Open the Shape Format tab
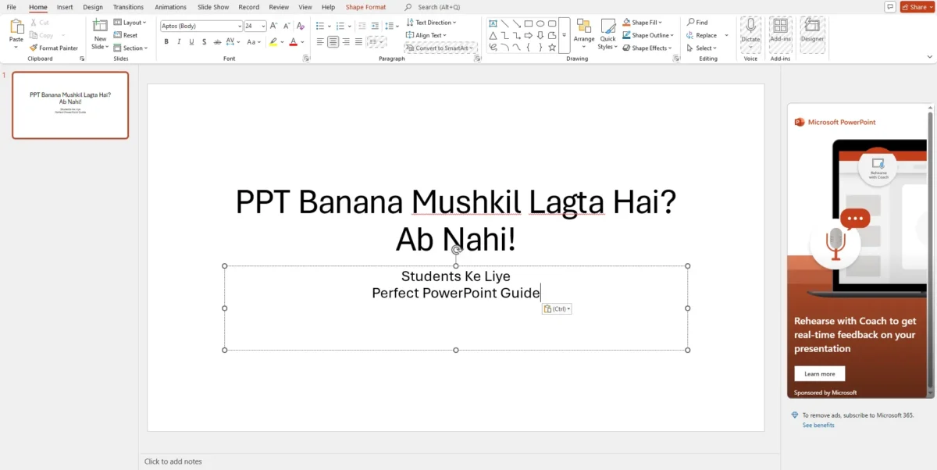 pyautogui.click(x=365, y=7)
